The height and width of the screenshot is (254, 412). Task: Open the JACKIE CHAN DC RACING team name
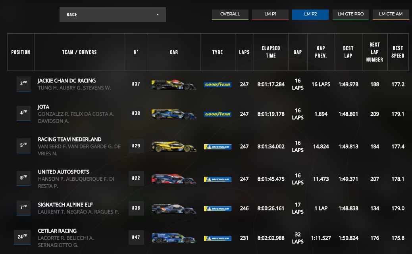(67, 81)
